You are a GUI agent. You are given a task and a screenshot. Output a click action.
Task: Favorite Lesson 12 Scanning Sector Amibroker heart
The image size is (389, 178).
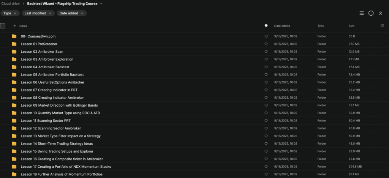click(x=266, y=128)
